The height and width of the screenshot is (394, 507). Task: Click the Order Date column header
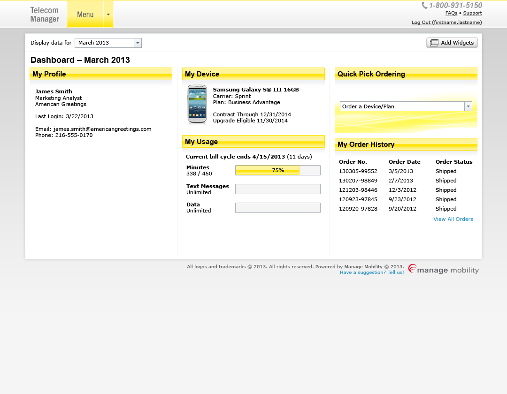404,162
